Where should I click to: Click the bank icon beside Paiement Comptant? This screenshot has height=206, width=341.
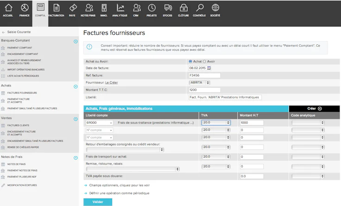click(3, 48)
